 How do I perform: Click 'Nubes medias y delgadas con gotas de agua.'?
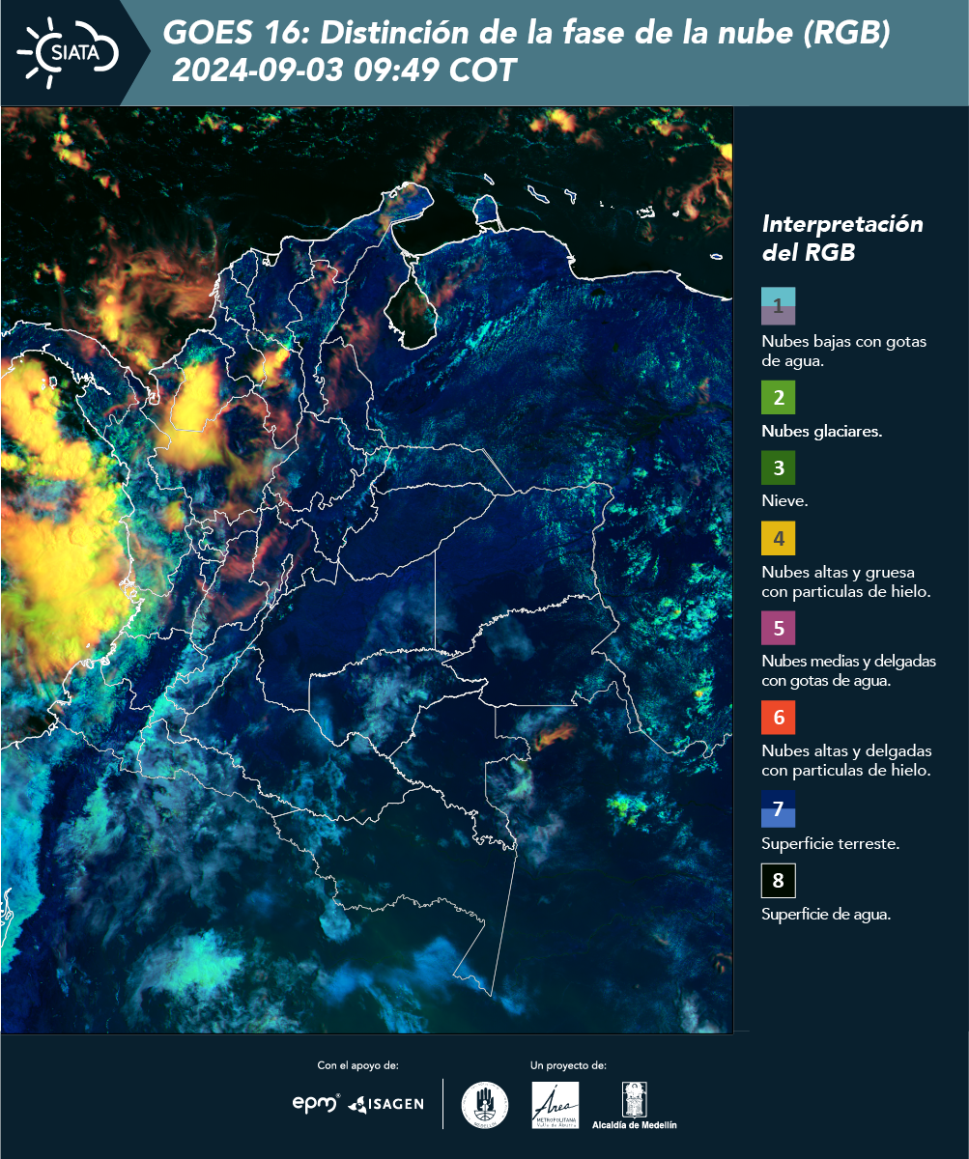tap(848, 671)
